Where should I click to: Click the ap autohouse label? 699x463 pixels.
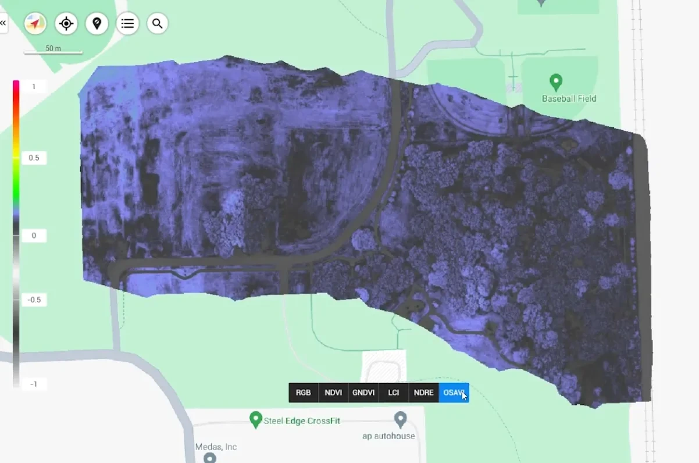(x=390, y=436)
